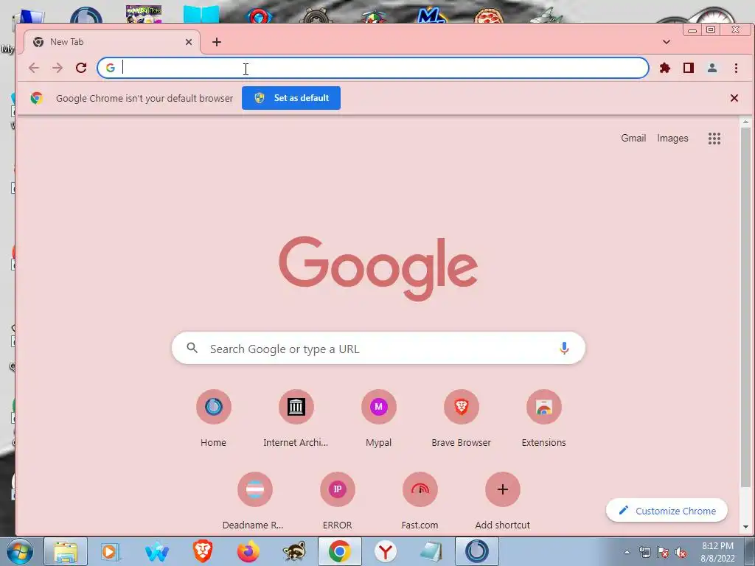Start voice search with microphone icon
The height and width of the screenshot is (566, 755).
(x=564, y=348)
